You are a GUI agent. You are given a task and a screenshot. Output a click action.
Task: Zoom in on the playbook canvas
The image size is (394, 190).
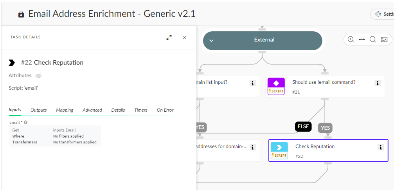pyautogui.click(x=351, y=40)
